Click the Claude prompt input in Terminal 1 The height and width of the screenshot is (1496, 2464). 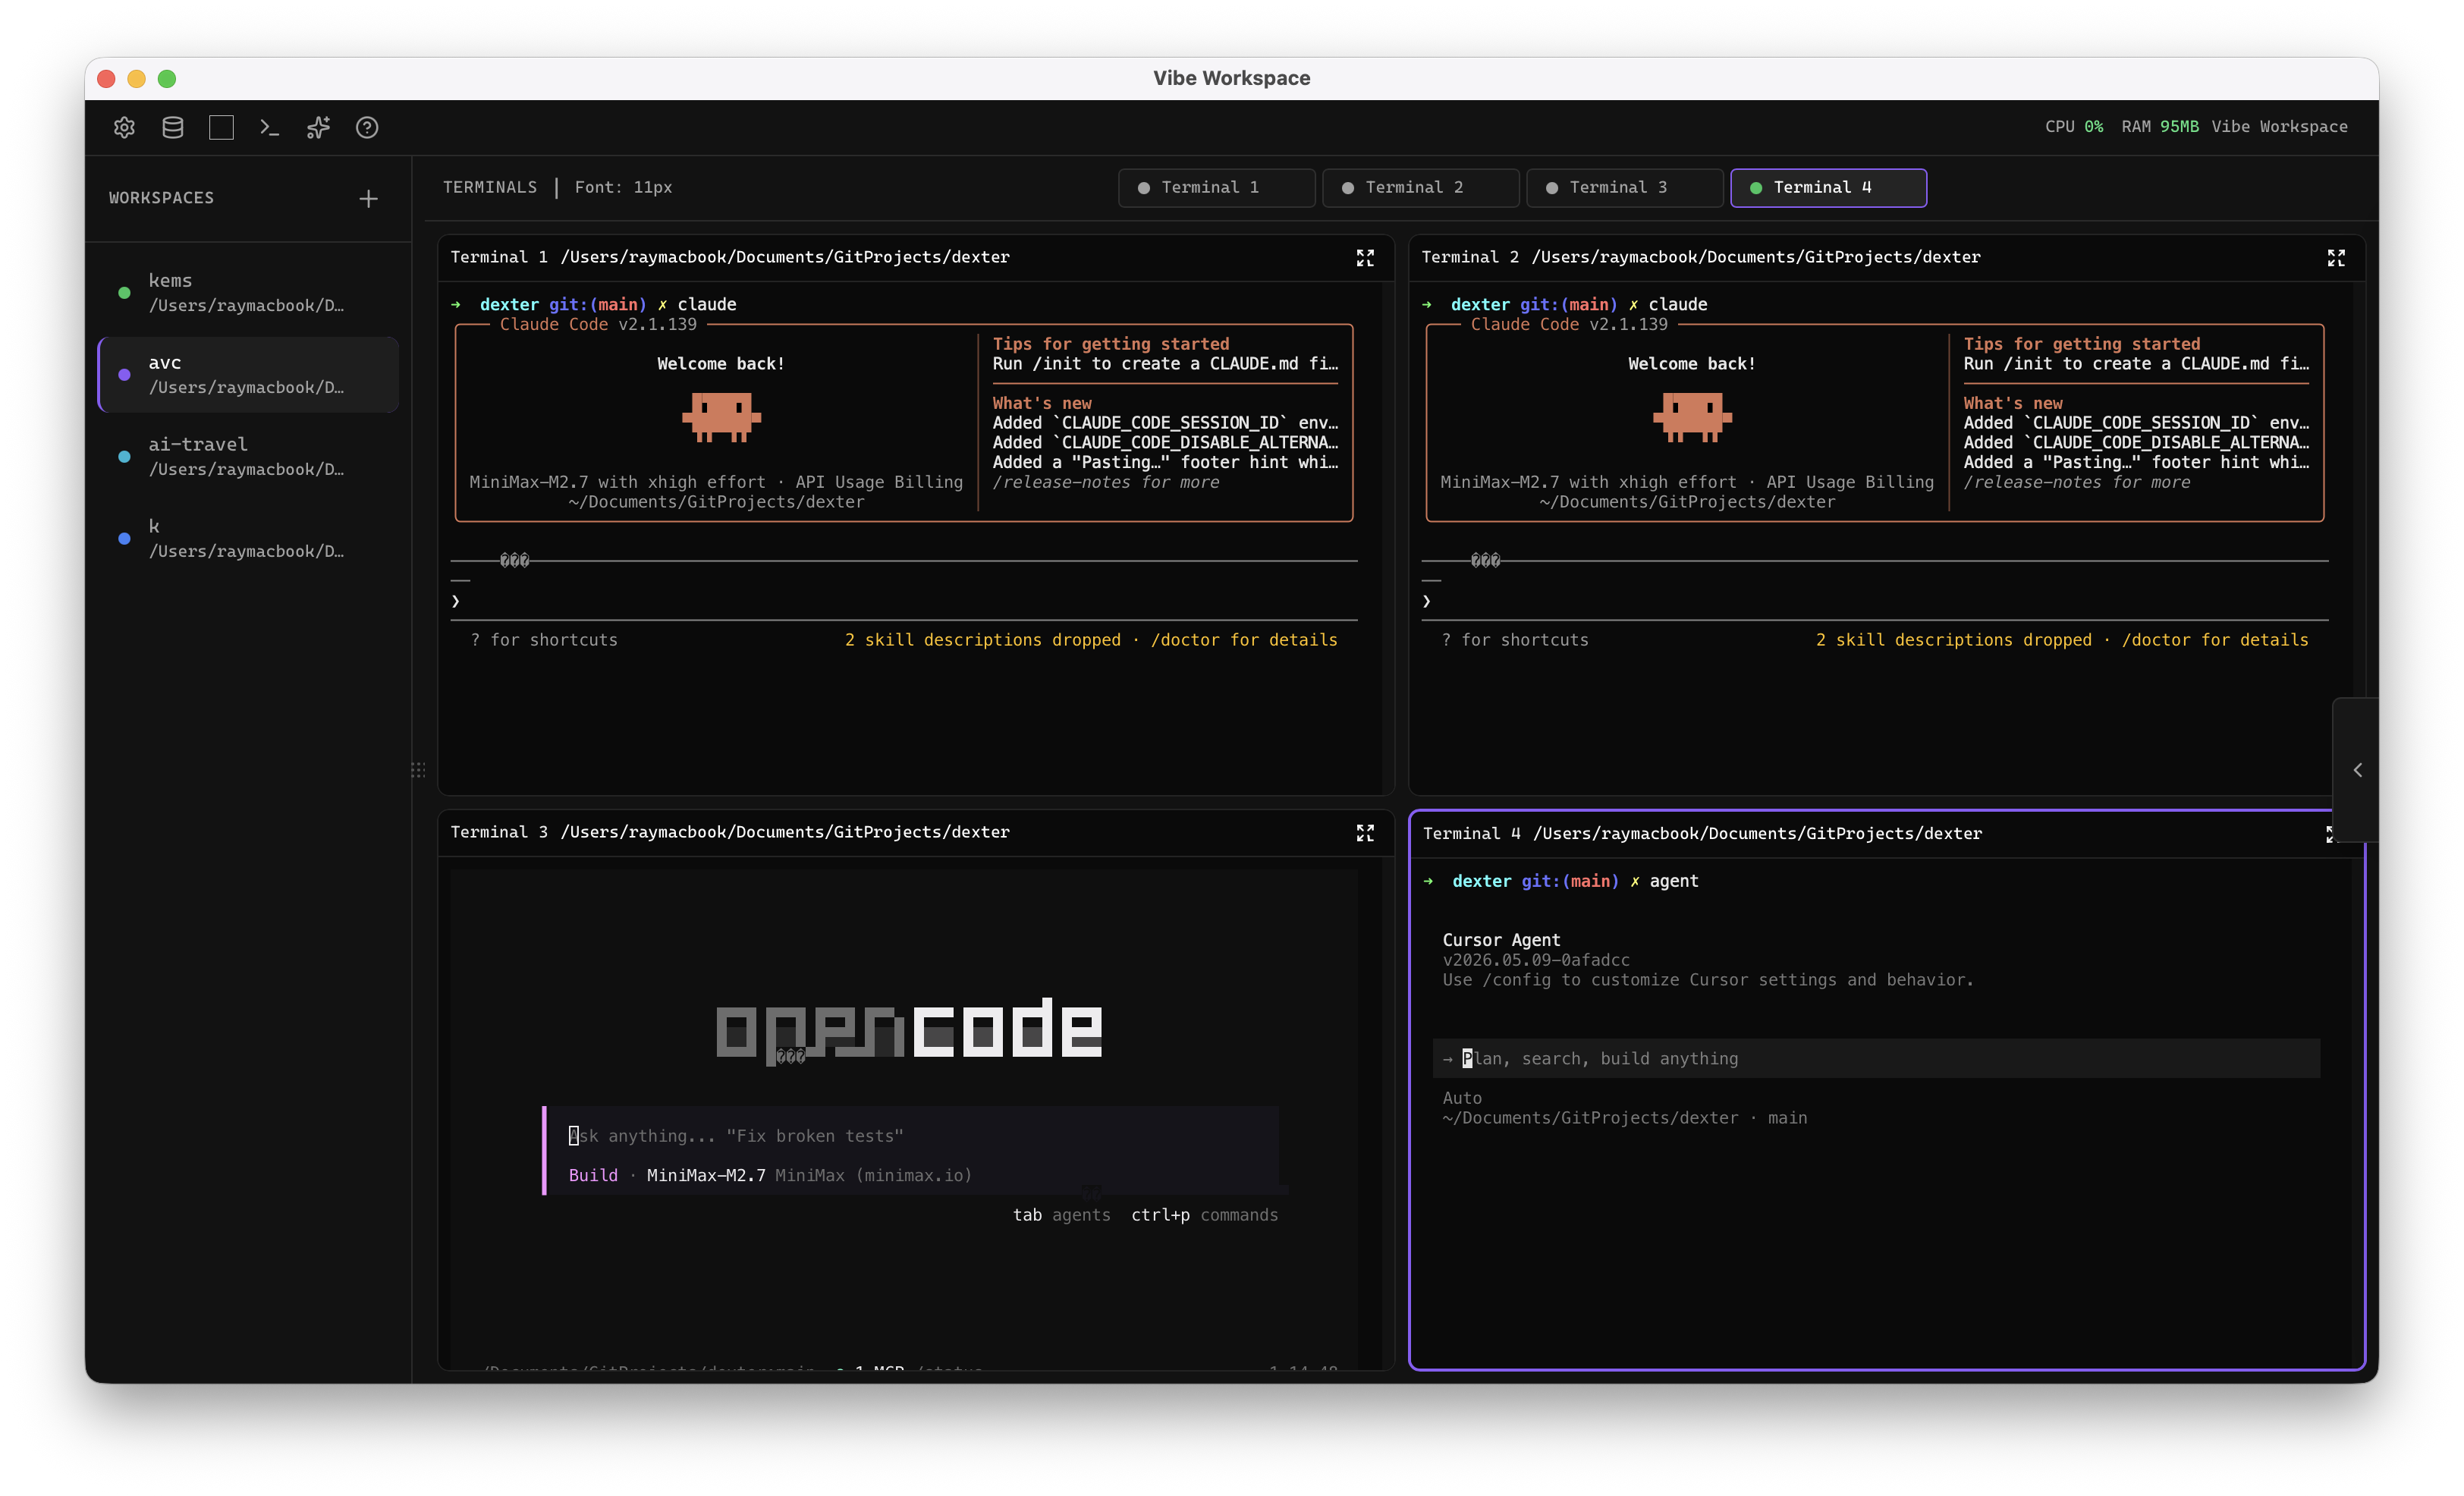click(904, 600)
